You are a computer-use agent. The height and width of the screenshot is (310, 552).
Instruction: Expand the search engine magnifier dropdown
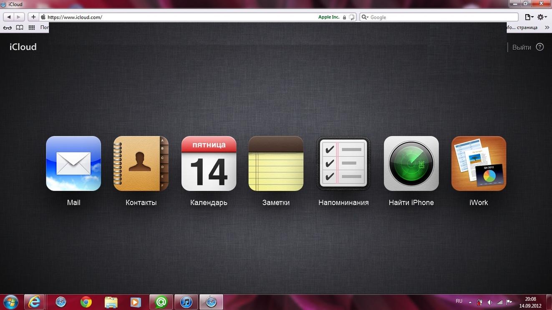(365, 17)
